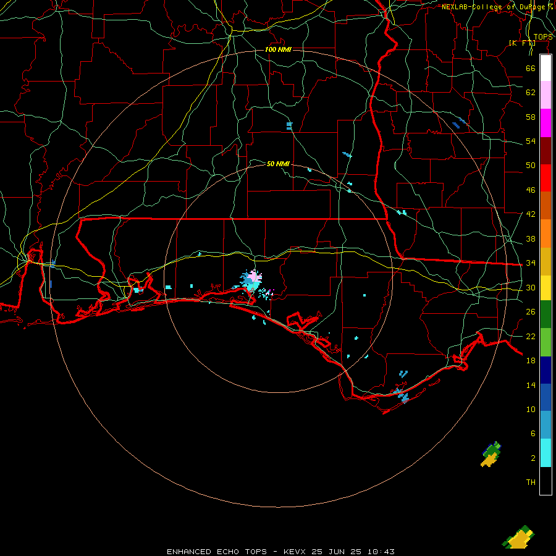This screenshot has width=556, height=556.
Task: Click the green and gold echo offshore southeast
Action: (491, 454)
